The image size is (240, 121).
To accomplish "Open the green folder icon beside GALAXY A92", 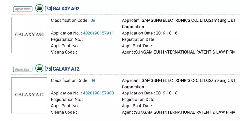I will tap(40, 8).
